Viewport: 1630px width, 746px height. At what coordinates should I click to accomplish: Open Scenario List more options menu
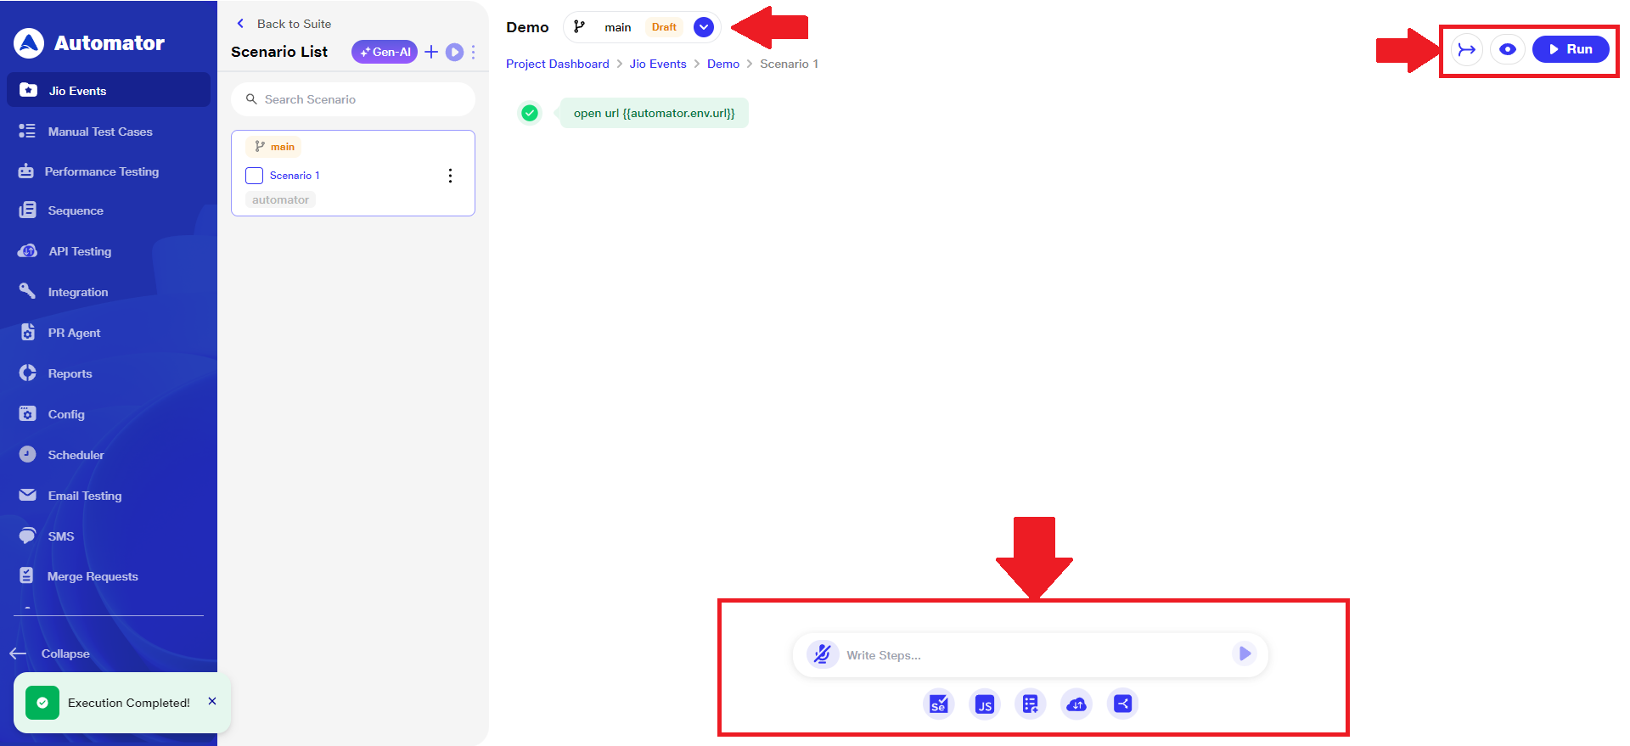click(473, 52)
